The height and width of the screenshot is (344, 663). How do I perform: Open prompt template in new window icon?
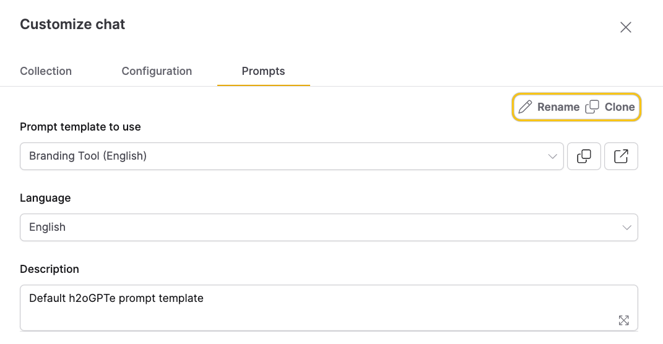621,157
